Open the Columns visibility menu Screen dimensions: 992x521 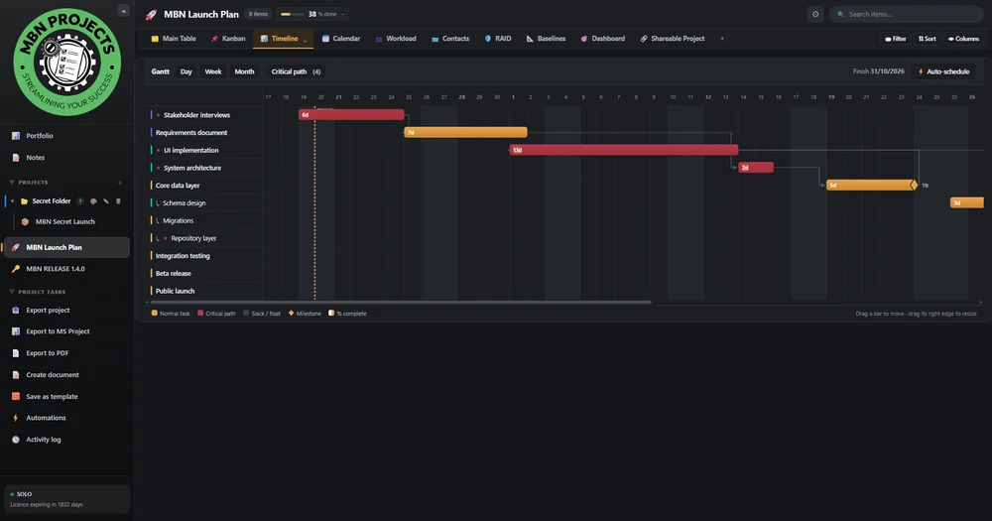[x=963, y=39]
